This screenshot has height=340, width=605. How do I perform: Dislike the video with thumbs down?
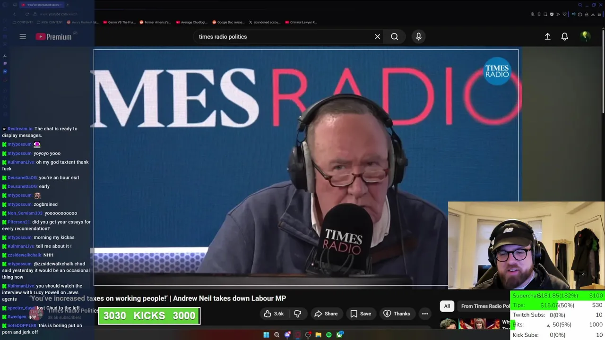tap(297, 314)
